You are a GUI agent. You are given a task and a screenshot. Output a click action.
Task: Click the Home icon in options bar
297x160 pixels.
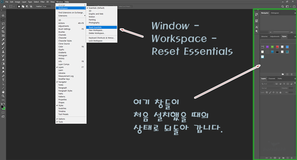[x=4, y=7]
